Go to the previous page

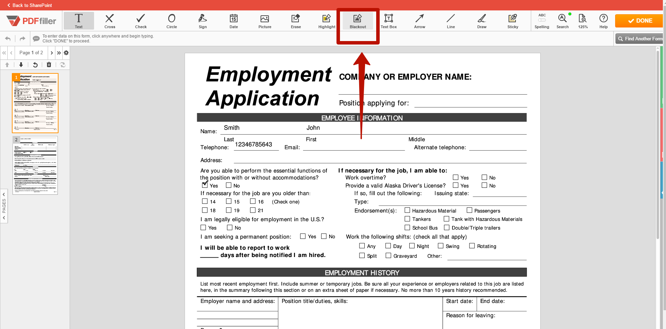coord(11,53)
